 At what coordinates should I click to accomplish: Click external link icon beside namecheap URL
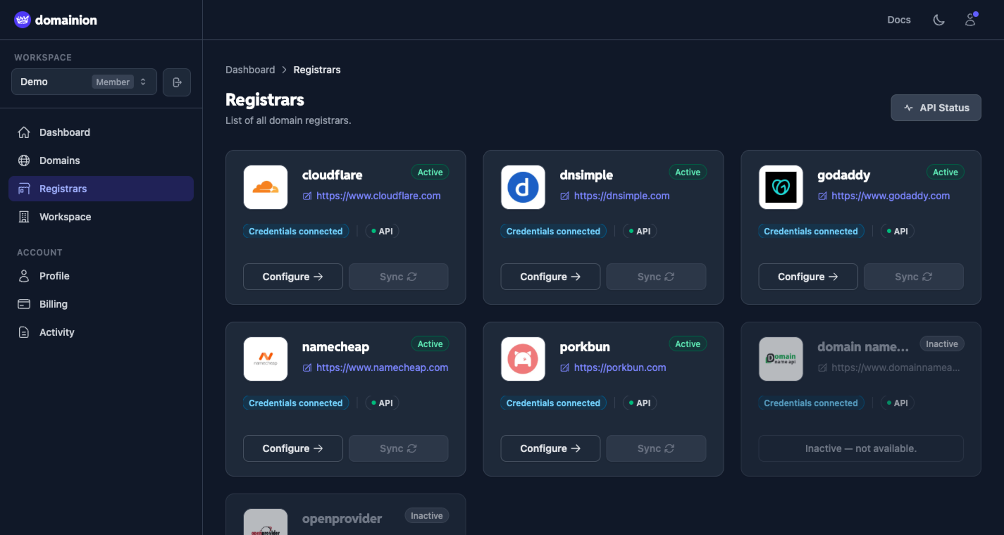(307, 367)
